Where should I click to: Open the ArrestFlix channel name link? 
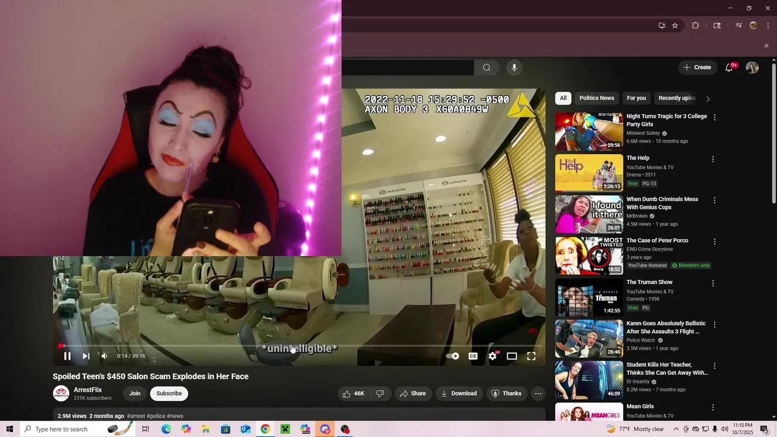(x=87, y=390)
